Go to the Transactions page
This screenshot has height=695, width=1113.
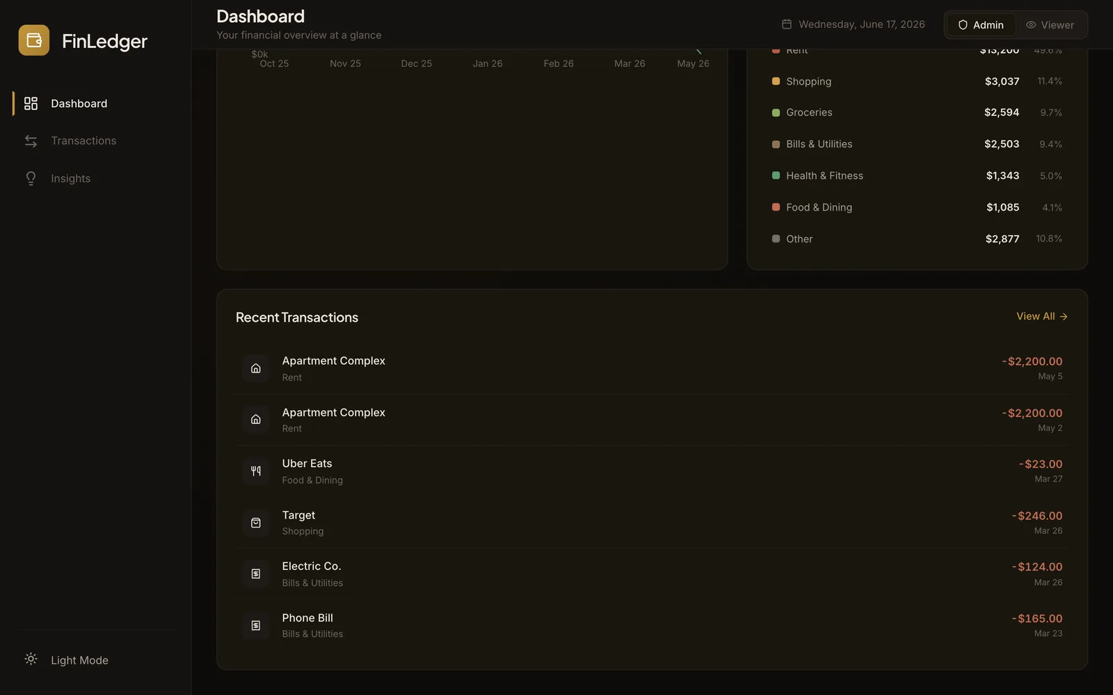[95, 141]
